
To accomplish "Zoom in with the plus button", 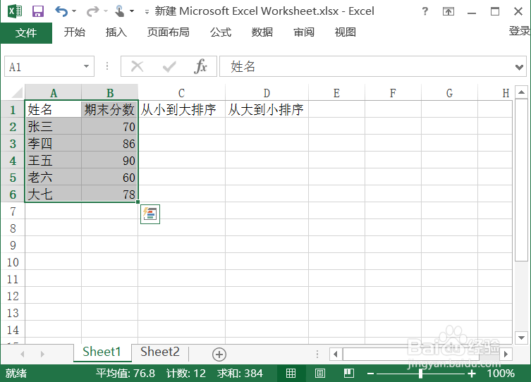I will (x=471, y=374).
